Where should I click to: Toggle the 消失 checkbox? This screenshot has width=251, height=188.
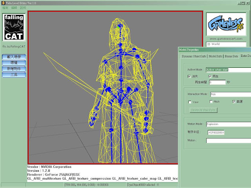click(189, 76)
